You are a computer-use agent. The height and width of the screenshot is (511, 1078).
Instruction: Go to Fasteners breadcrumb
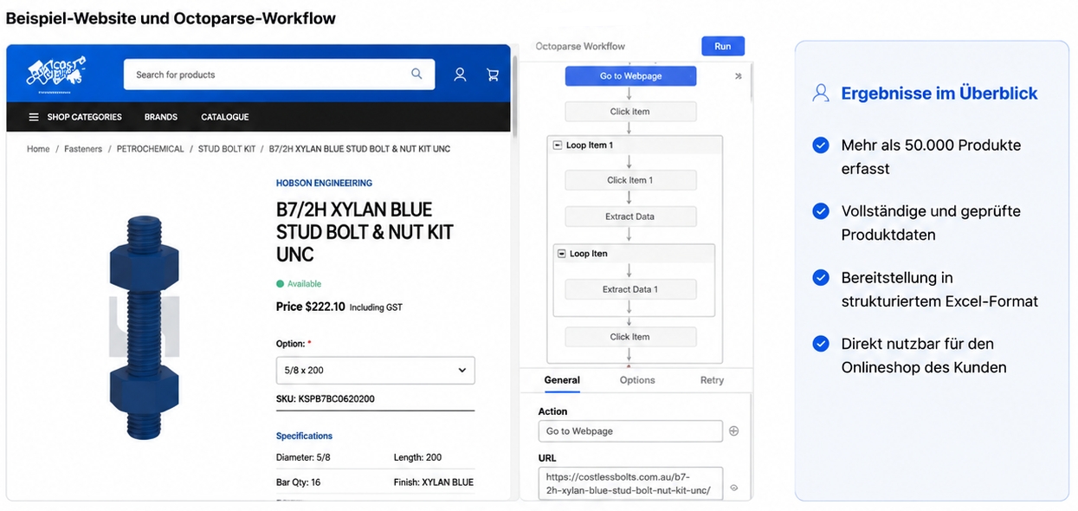pos(83,149)
